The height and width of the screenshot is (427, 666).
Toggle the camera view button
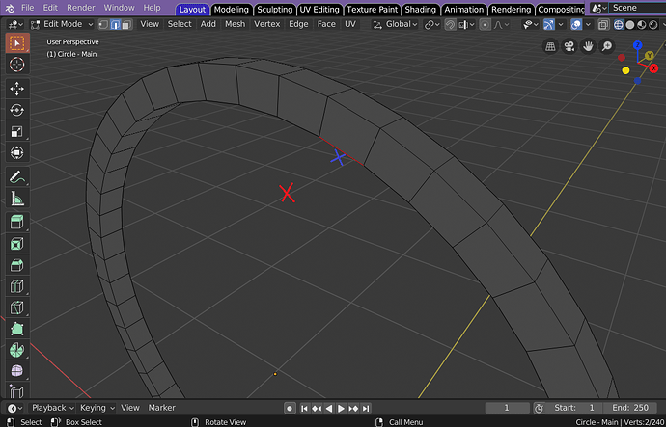pos(569,46)
